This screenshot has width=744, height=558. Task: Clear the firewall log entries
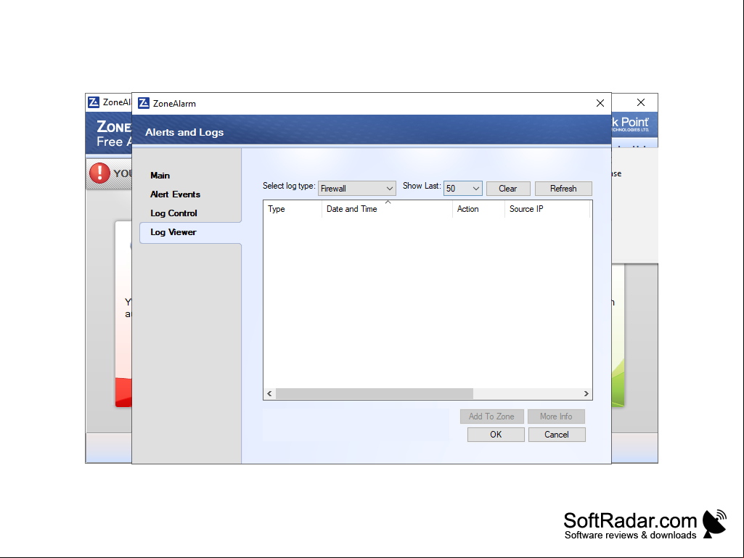point(507,189)
